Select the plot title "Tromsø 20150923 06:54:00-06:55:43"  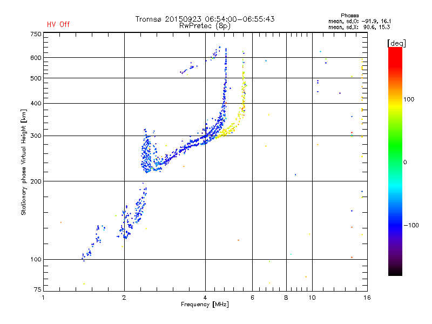point(205,19)
